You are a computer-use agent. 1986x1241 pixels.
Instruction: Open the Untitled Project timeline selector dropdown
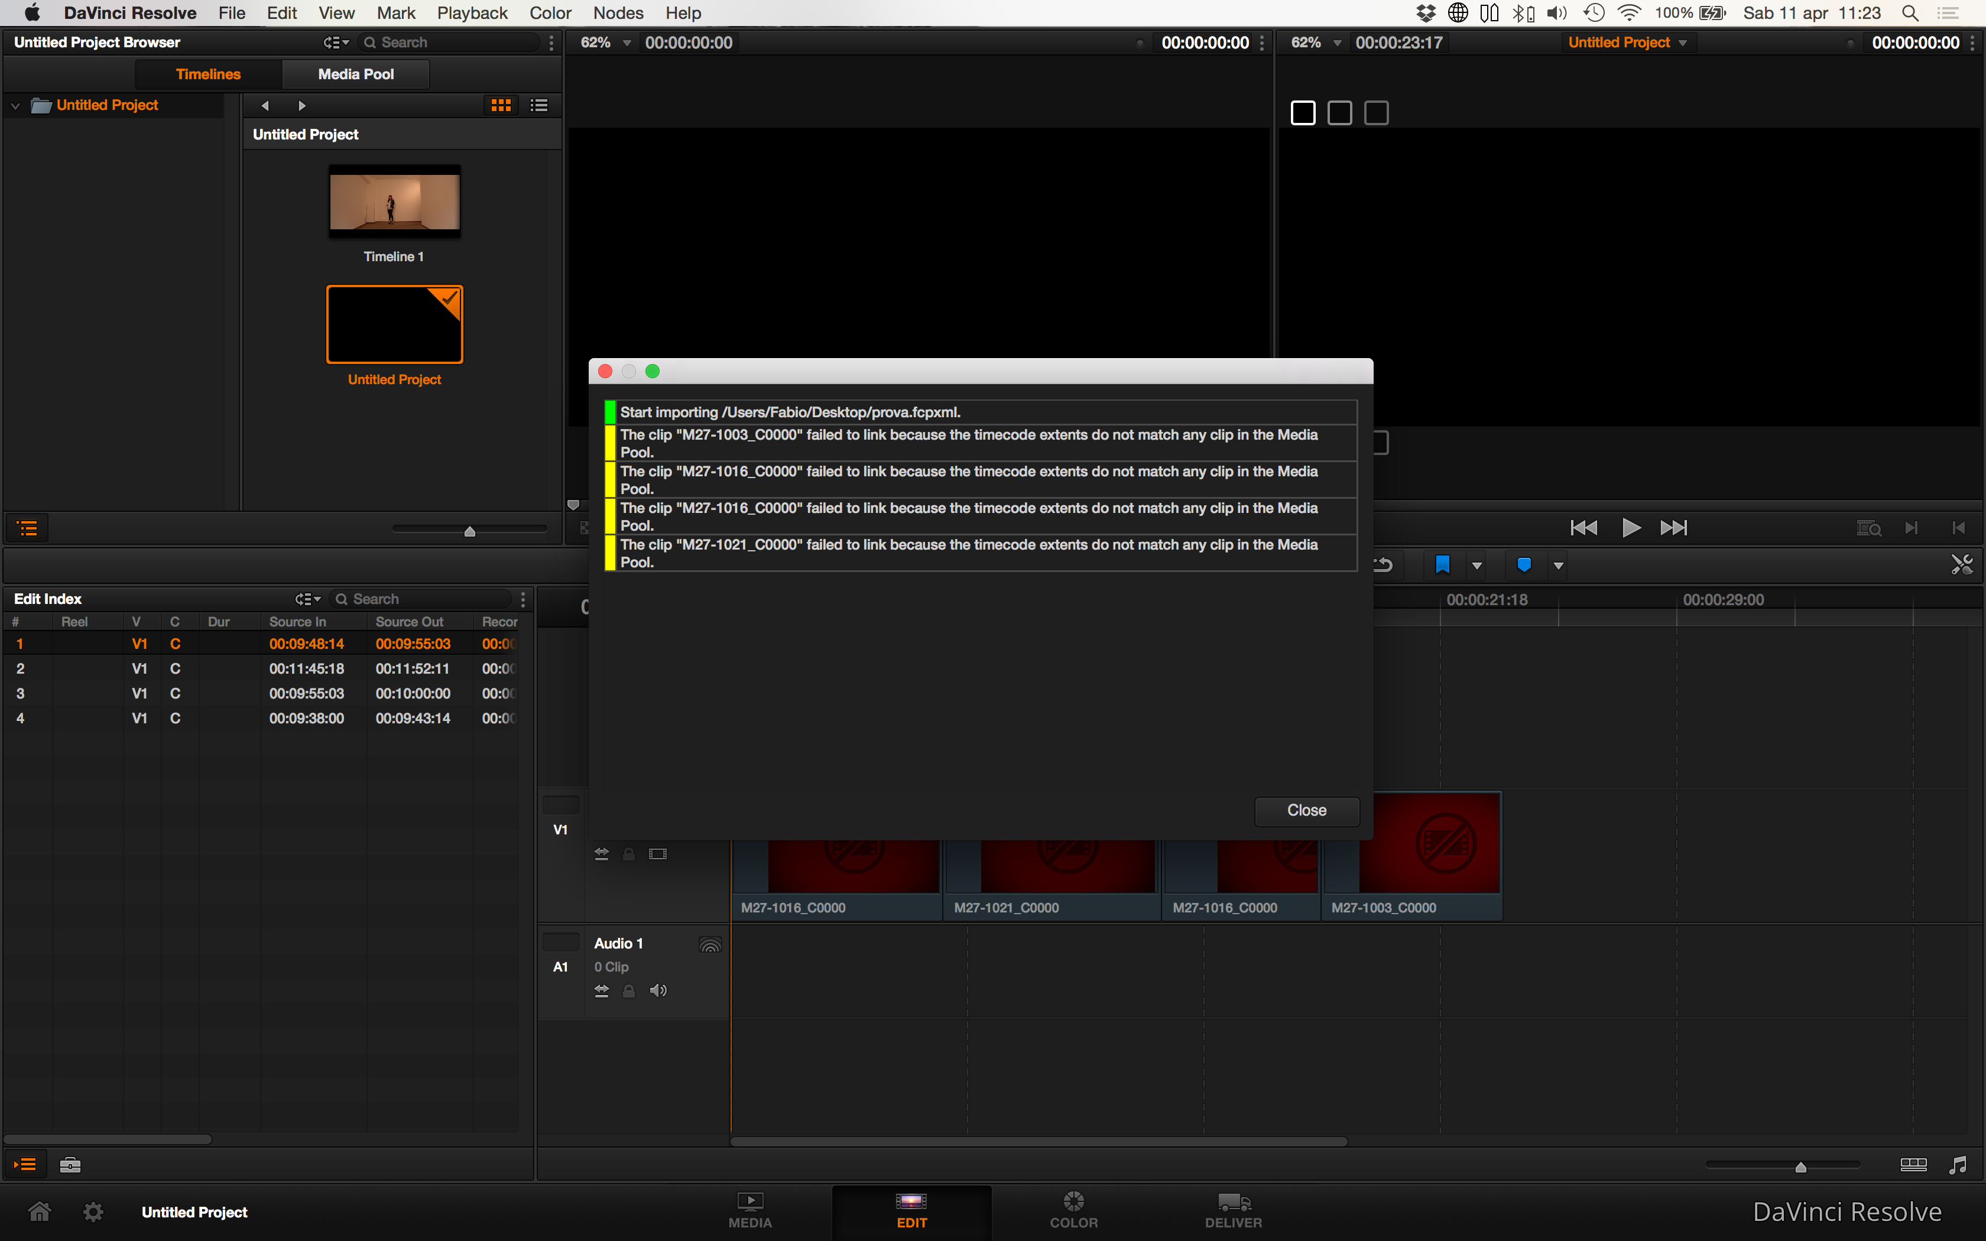[1627, 42]
